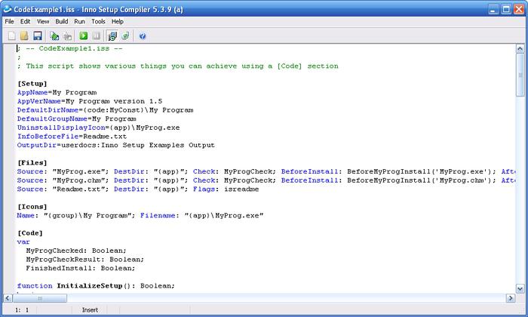Open the Tools menu
The image size is (528, 317).
(x=98, y=22)
